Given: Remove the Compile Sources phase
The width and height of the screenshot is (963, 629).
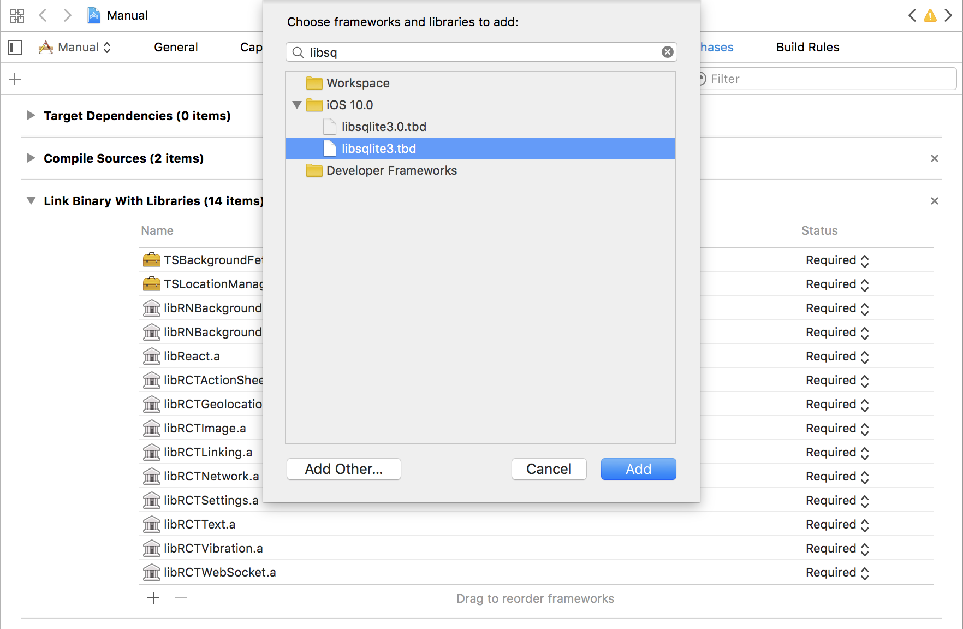Looking at the screenshot, I should coord(935,158).
